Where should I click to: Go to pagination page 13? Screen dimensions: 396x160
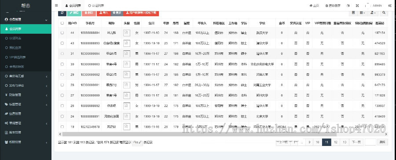pyautogui.click(x=345, y=142)
